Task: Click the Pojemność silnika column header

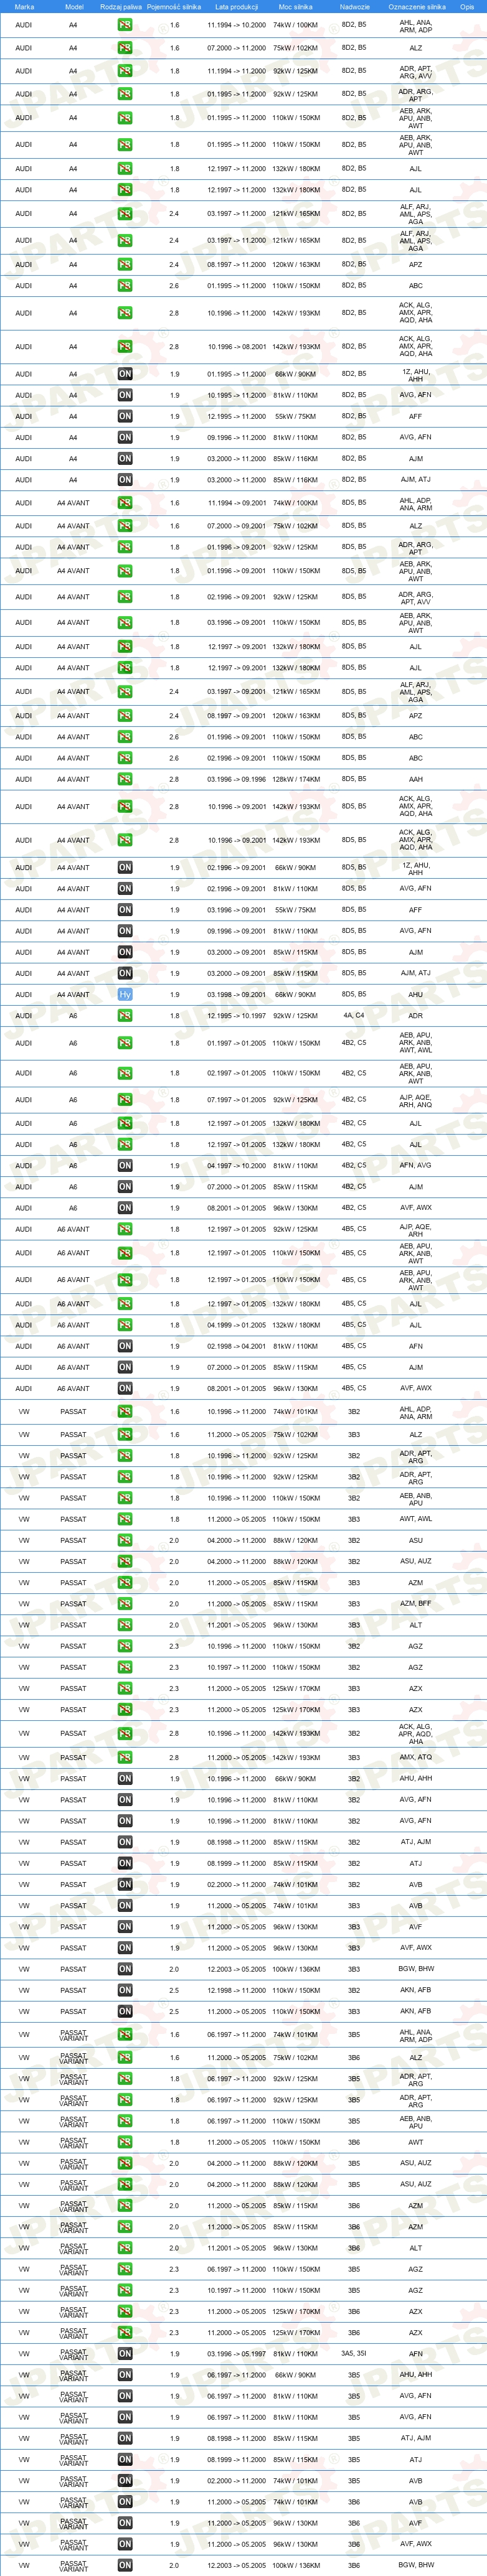Action: tap(174, 6)
